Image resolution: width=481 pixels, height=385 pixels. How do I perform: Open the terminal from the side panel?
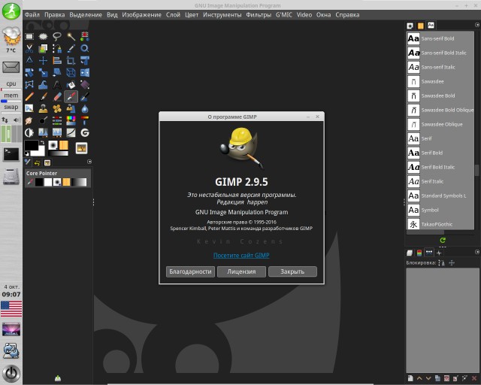[x=11, y=154]
